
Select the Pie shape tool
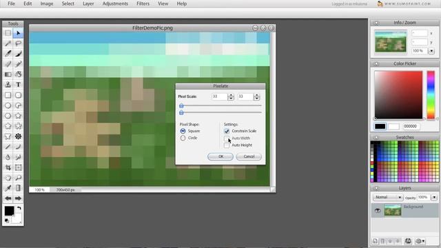pos(19,105)
